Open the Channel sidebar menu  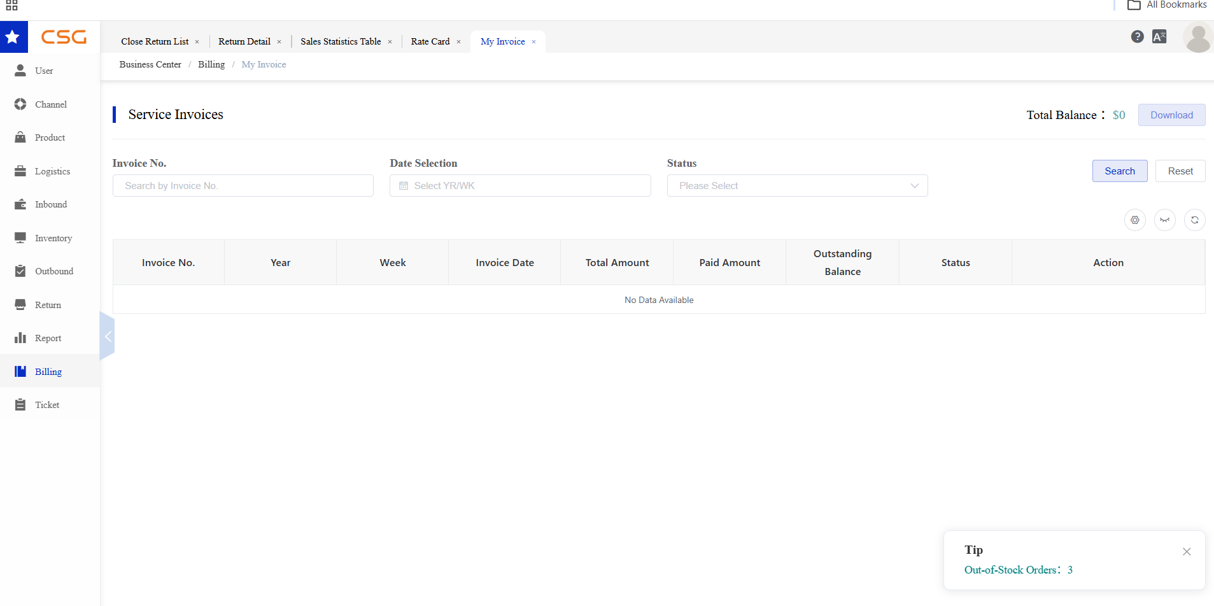[x=50, y=104]
